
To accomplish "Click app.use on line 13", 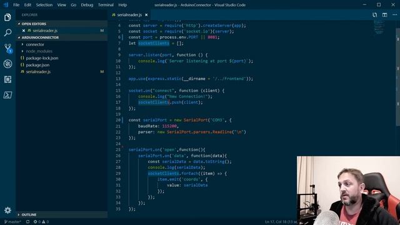I will (137, 79).
